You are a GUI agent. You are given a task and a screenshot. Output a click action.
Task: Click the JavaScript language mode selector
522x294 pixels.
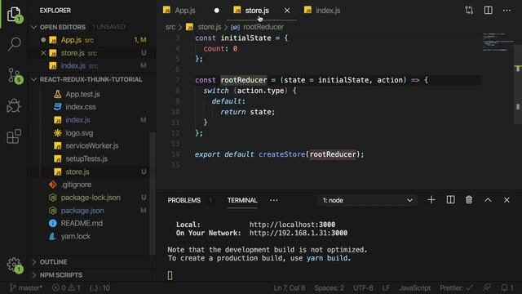coord(415,287)
